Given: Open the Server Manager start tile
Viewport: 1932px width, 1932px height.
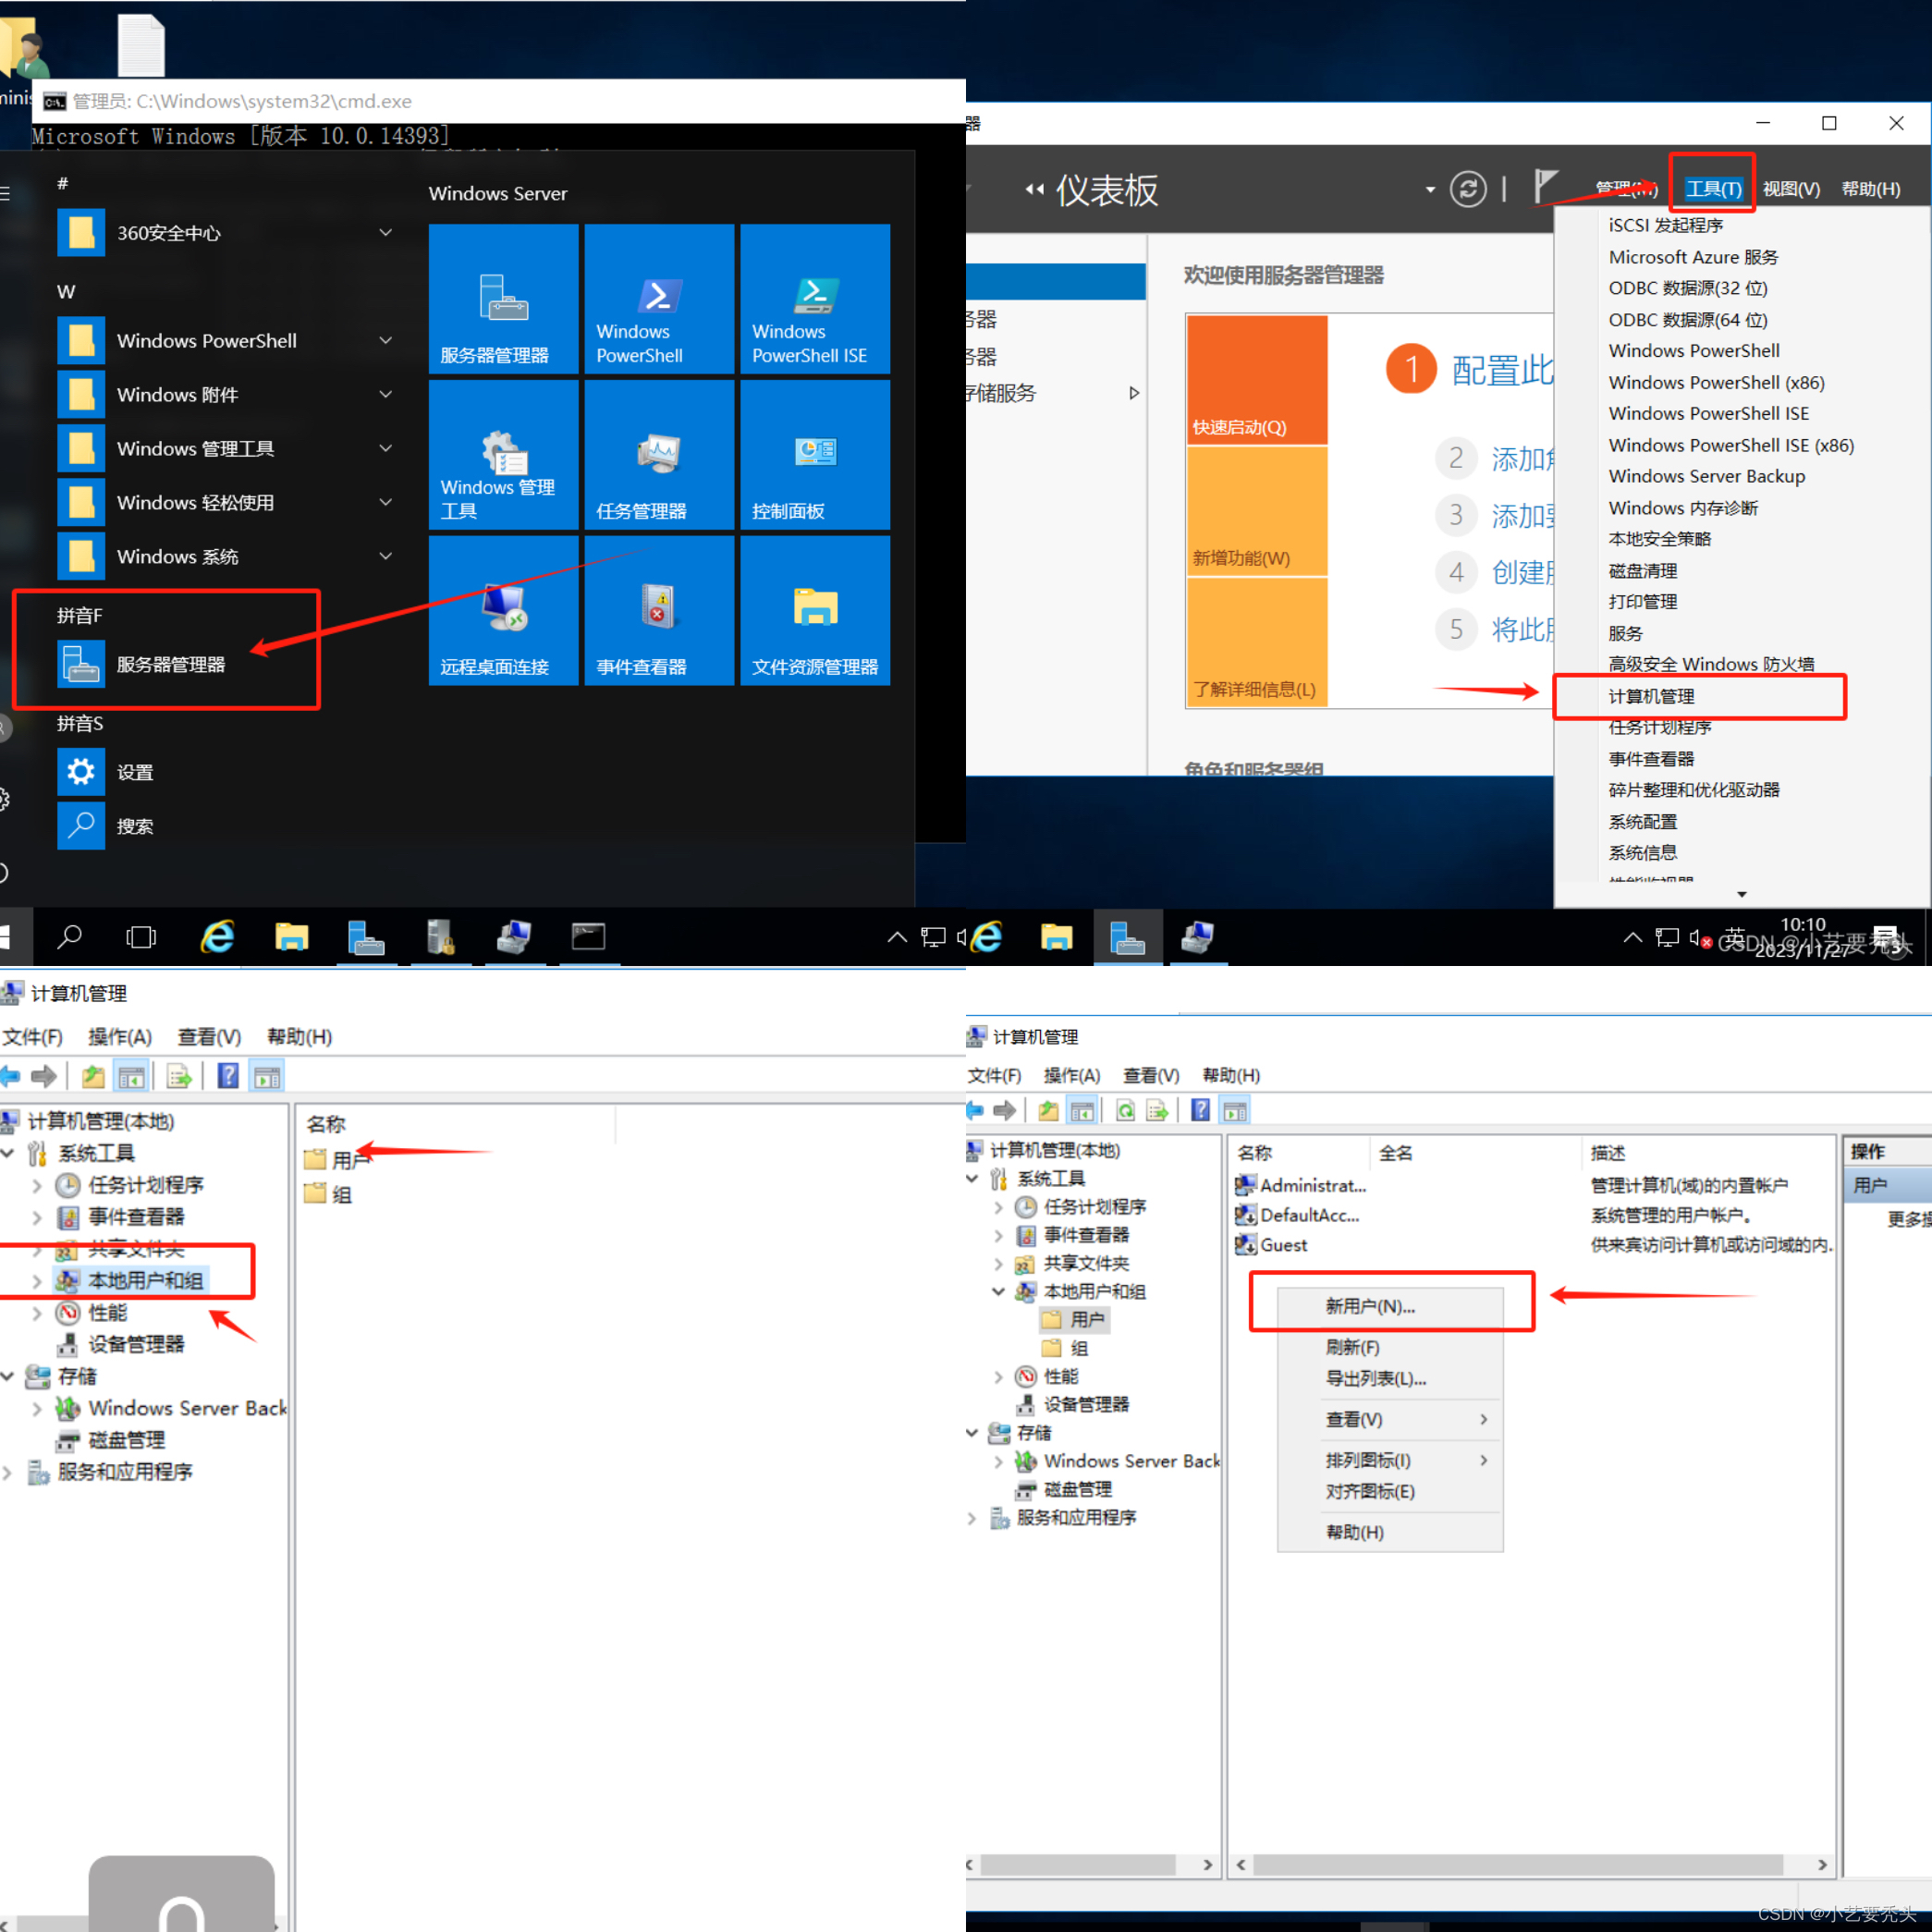Looking at the screenshot, I should click(x=503, y=298).
